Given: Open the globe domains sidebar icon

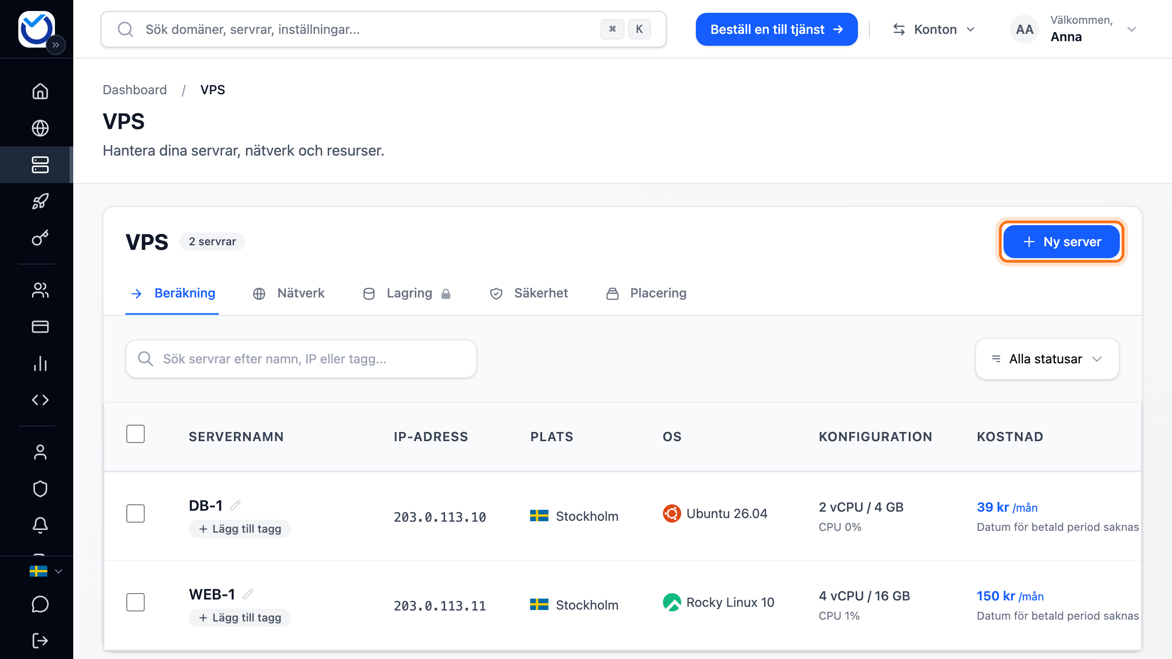Looking at the screenshot, I should click(40, 128).
